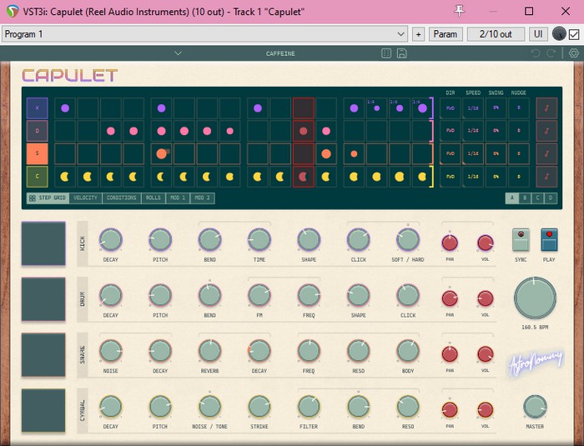Select the K kick track button

(38, 108)
